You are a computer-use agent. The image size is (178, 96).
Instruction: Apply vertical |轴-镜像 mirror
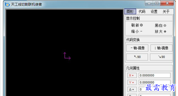click(161, 48)
